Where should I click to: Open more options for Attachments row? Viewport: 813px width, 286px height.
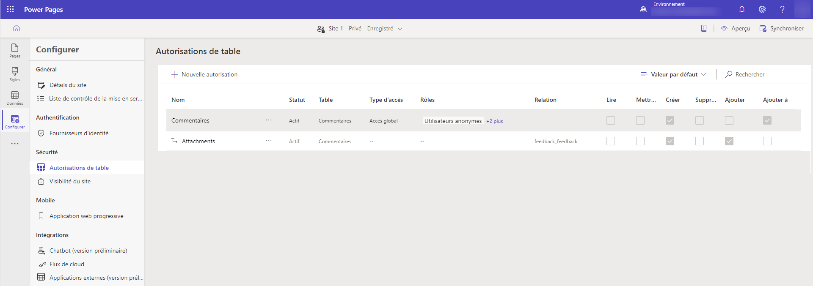tap(269, 141)
